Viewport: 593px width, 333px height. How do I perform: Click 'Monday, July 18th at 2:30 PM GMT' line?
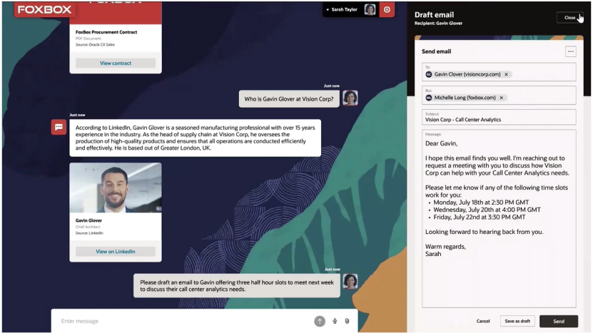click(481, 203)
